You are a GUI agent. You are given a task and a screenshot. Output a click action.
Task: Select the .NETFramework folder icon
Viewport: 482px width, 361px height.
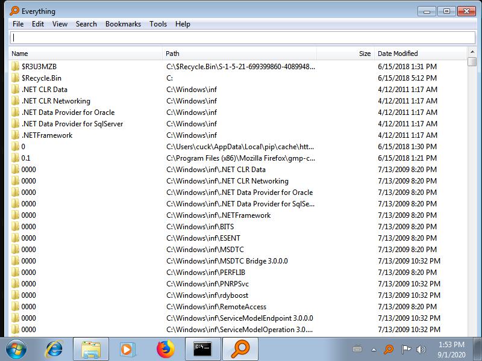click(15, 135)
